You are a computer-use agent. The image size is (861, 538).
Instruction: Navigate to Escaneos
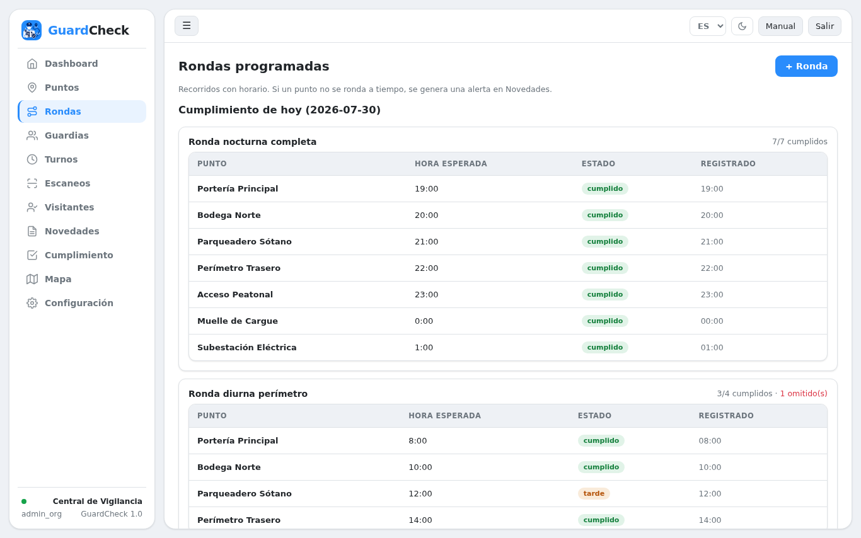[82, 183]
